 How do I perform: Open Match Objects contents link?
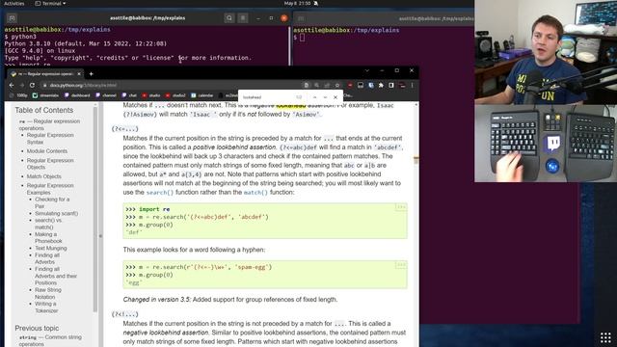(43, 176)
